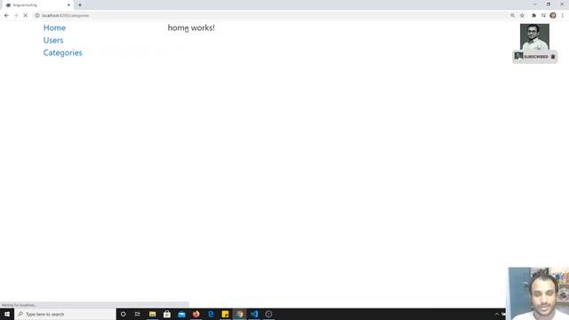Open a new browser tab
This screenshot has height=320, width=569.
(80, 5)
